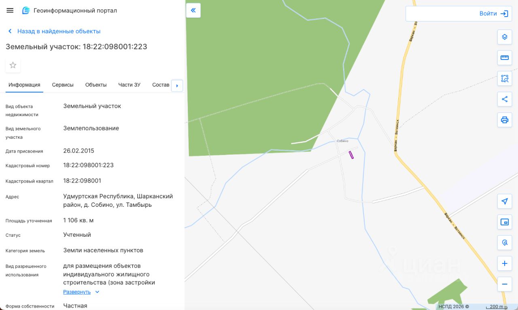Select the ruler measurement tool
518x310 pixels.
tap(504, 57)
